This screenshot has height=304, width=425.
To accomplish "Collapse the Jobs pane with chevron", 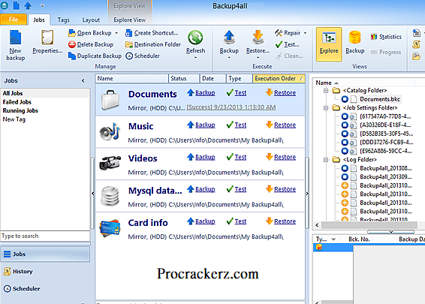I will click(83, 81).
